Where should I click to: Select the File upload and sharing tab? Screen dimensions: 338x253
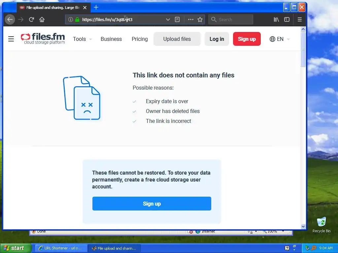click(x=53, y=8)
